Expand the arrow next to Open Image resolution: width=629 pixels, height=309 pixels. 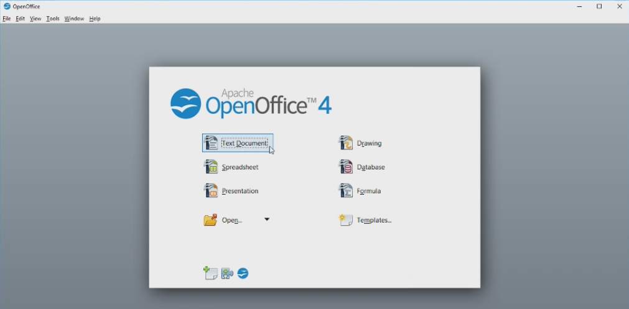[267, 219]
